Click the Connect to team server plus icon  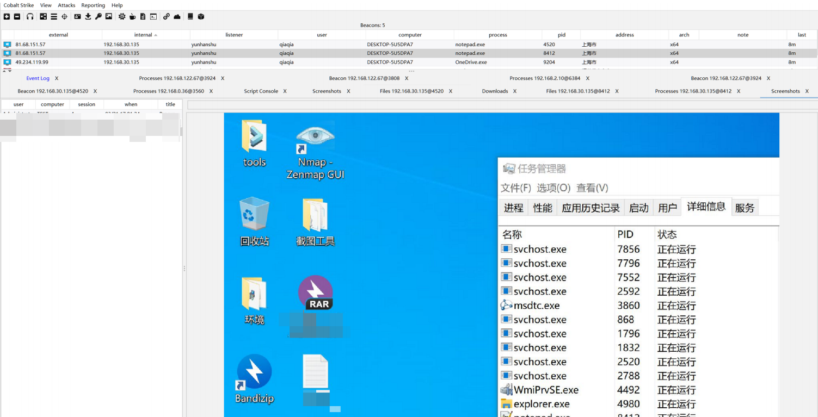(7, 17)
